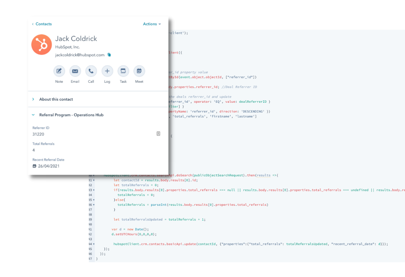Compose an Email to the contact
Screen dimensions: 405x277
75,71
